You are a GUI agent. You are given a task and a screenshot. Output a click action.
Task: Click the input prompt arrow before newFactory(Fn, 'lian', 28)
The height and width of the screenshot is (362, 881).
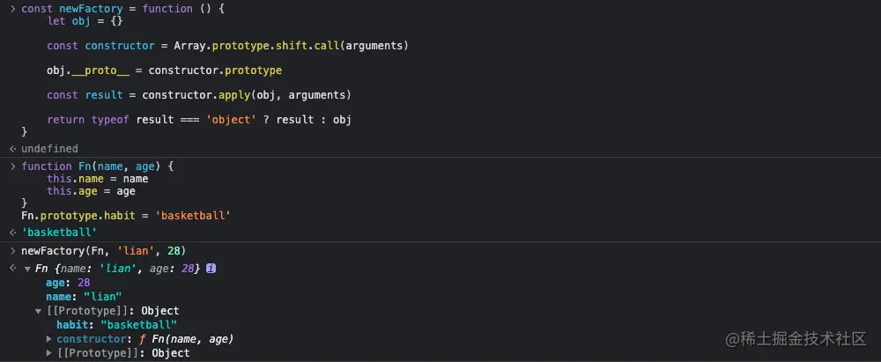(13, 251)
